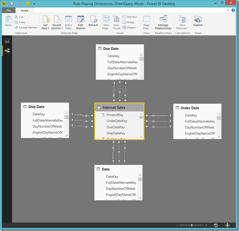Open the File tab

(x=9, y=10)
